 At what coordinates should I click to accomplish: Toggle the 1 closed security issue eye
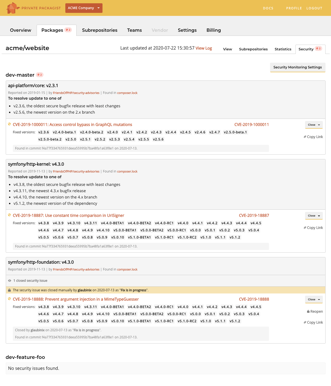point(10,281)
